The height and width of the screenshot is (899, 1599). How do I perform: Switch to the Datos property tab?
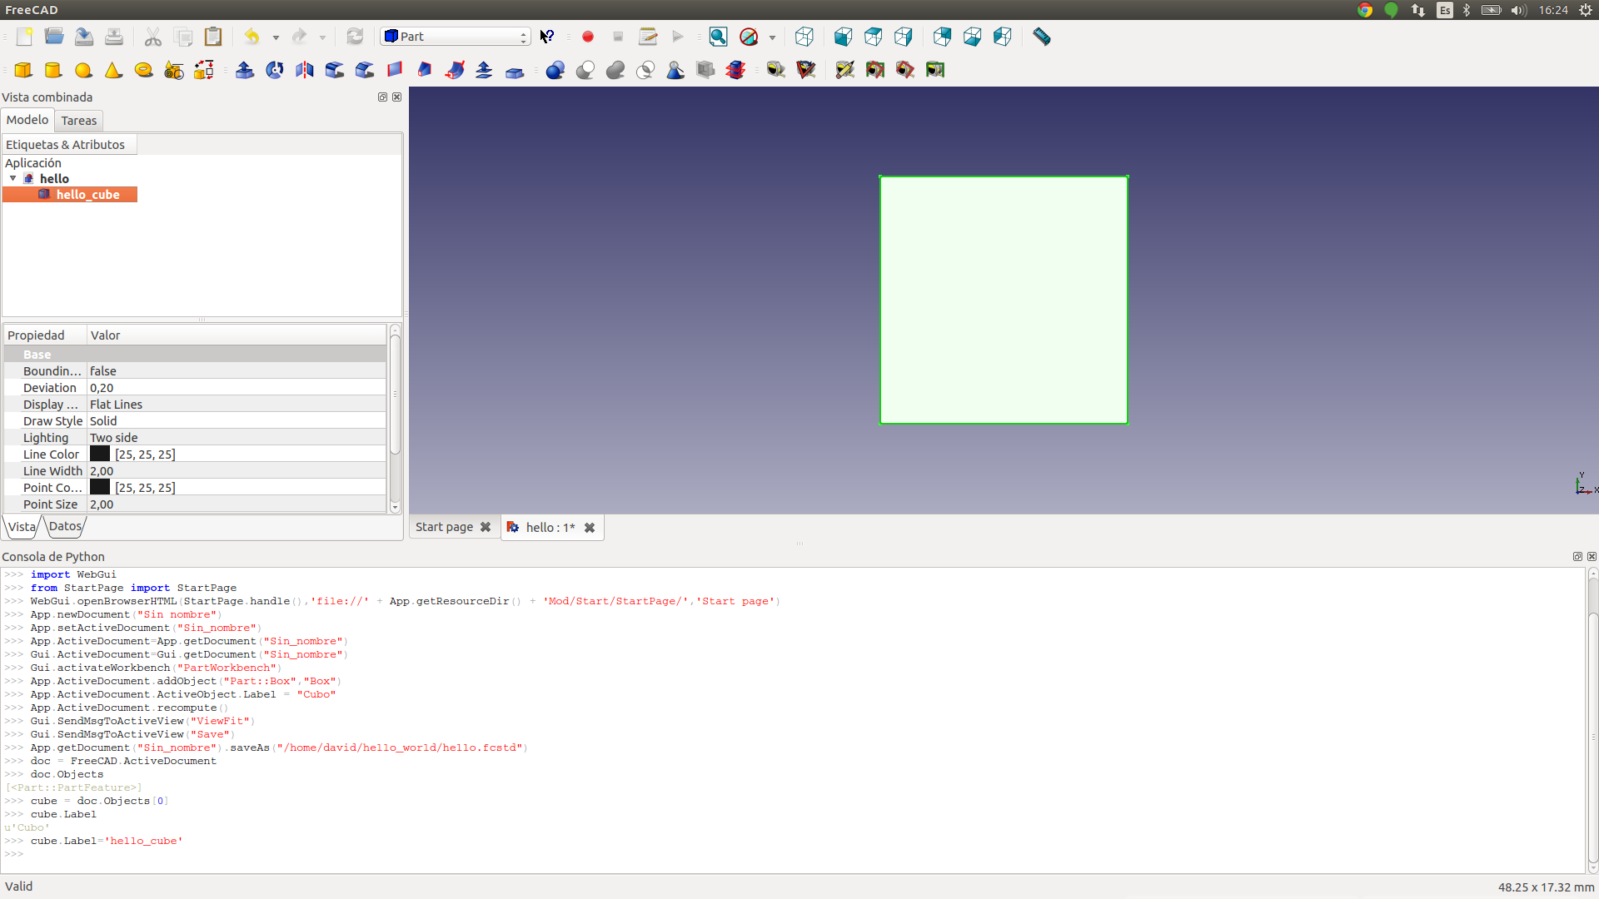coord(65,526)
